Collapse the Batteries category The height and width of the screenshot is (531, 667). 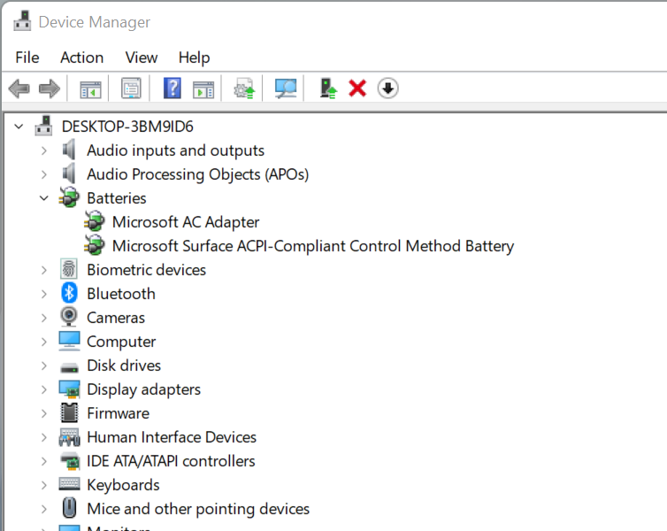coord(44,198)
